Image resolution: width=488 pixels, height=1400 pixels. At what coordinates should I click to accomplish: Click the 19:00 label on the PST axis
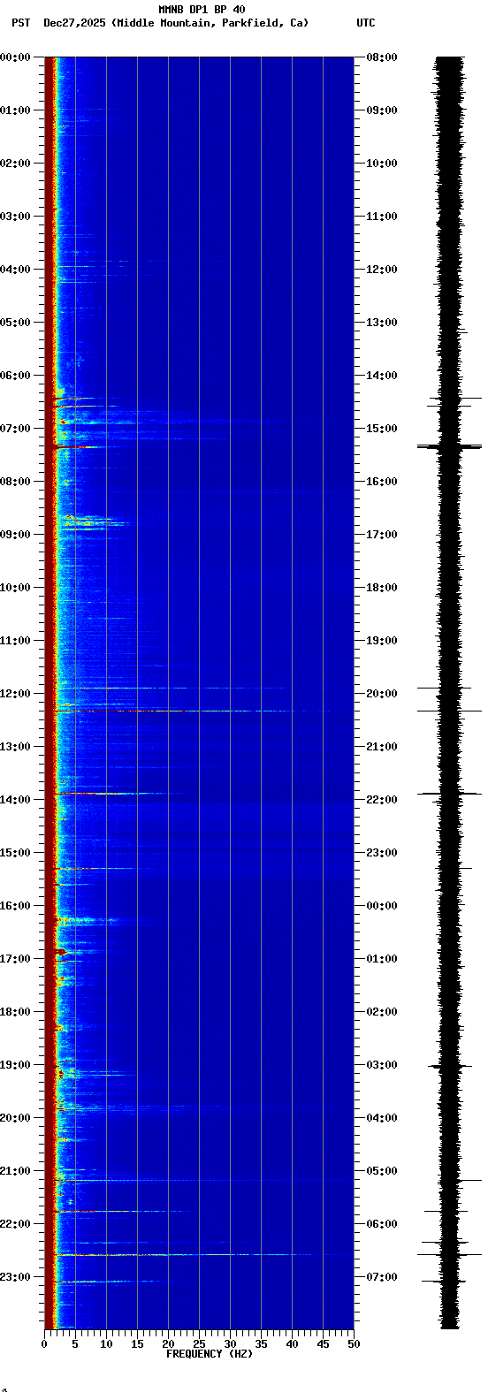coord(15,1065)
